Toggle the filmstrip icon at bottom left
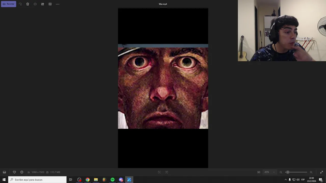Image resolution: width=326 pixels, height=183 pixels. click(x=4, y=172)
